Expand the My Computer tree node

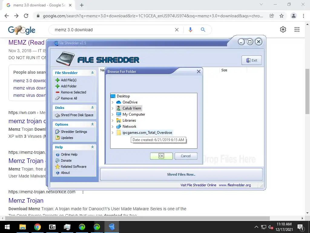(x=113, y=114)
